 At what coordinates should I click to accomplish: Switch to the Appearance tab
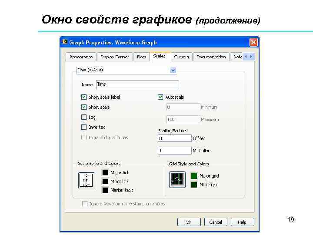(81, 57)
